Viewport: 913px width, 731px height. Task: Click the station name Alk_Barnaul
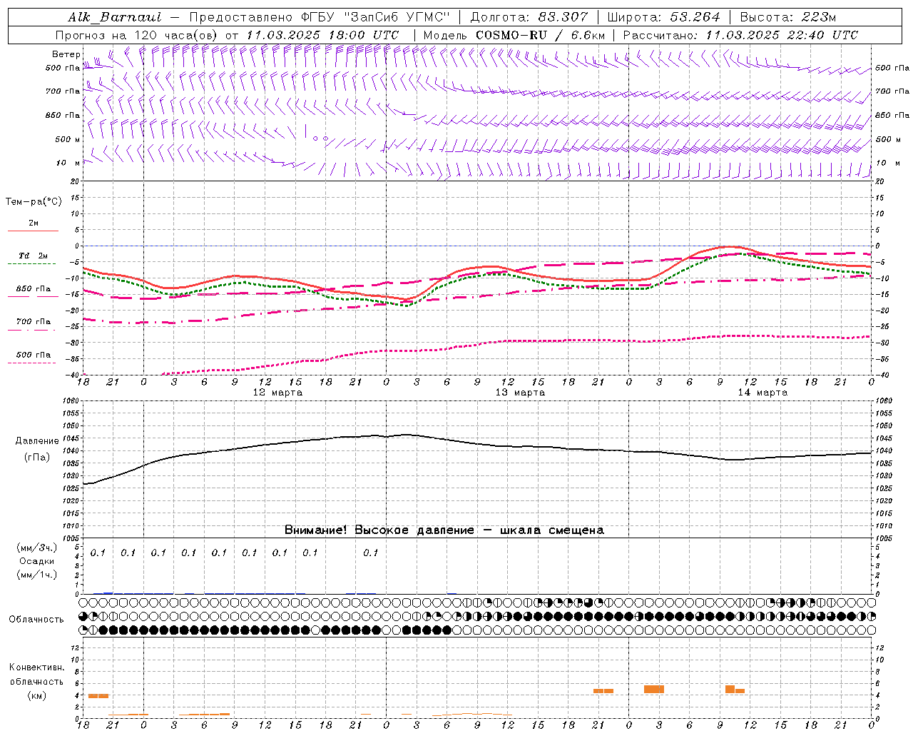point(115,17)
